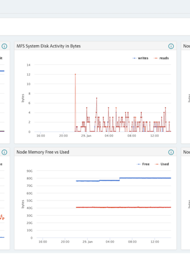
Task: Click MFS System Disk Activity in Bytes title
Action: click(x=49, y=46)
